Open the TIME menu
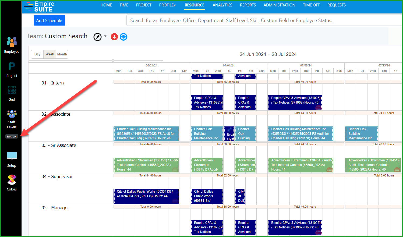The image size is (403, 237). pyautogui.click(x=124, y=5)
